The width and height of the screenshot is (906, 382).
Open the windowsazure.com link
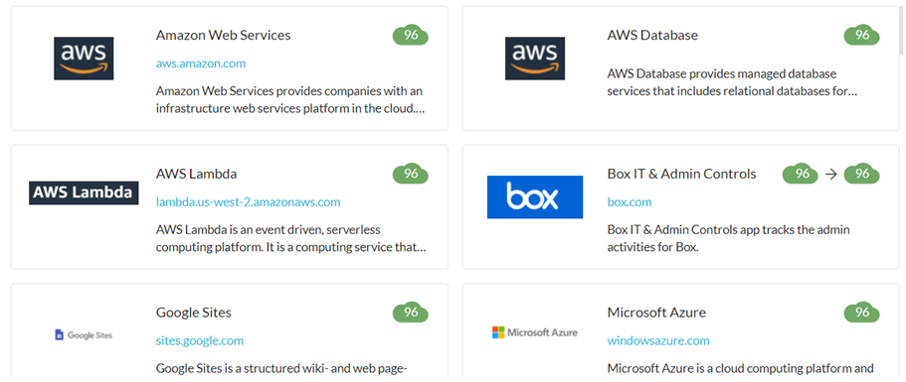pos(658,340)
